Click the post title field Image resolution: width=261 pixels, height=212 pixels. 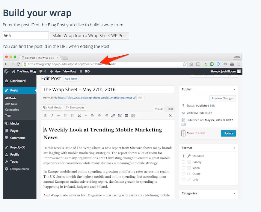pyautogui.click(x=108, y=90)
